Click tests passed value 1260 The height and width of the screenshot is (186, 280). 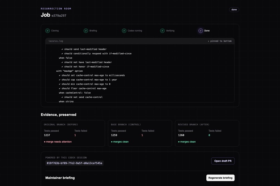pos(181,135)
